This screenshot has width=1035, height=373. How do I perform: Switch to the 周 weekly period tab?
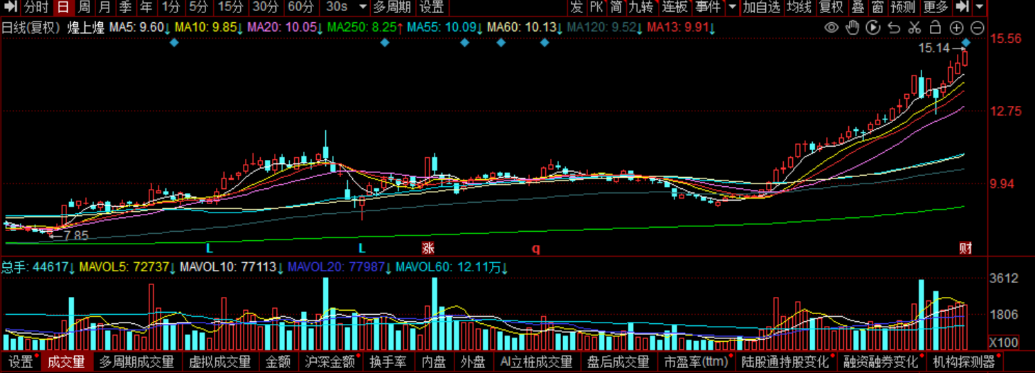[x=84, y=8]
